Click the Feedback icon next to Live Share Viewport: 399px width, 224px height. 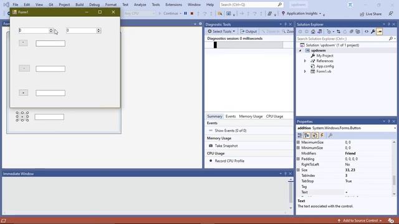391,14
